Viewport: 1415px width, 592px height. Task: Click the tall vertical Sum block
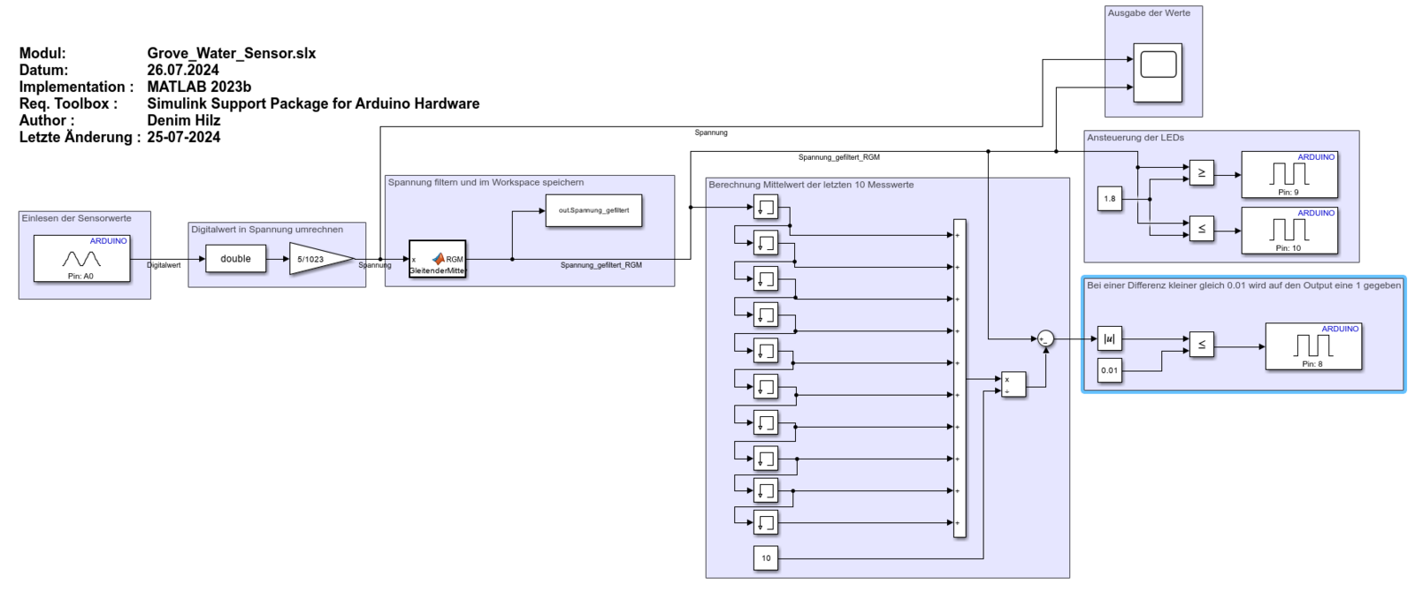[960, 378]
